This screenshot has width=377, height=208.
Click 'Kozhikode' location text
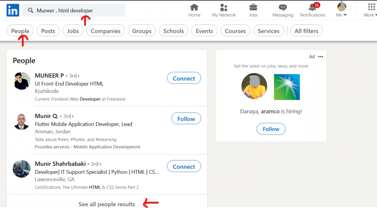47,91
